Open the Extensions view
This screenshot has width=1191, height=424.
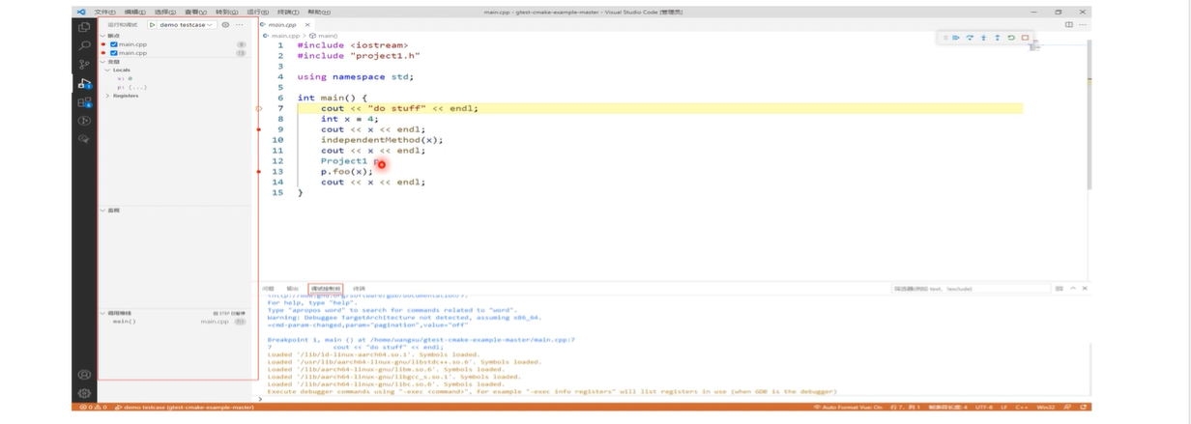click(84, 101)
